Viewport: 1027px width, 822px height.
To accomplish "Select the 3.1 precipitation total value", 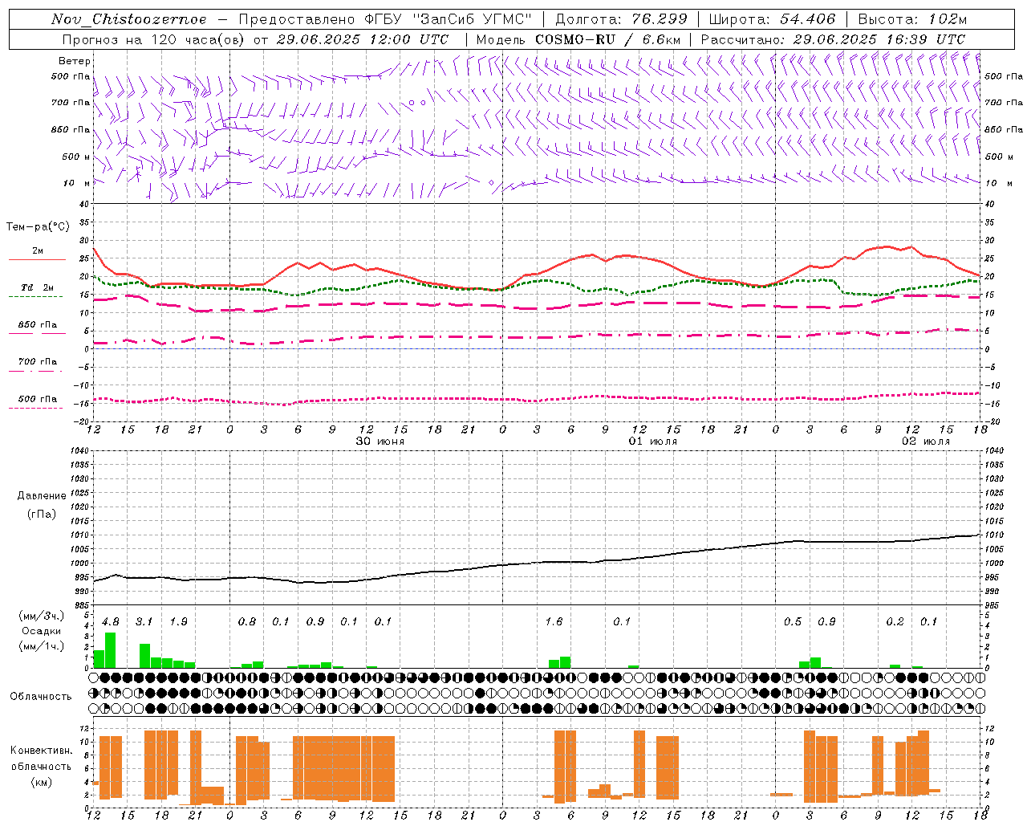I will [144, 621].
